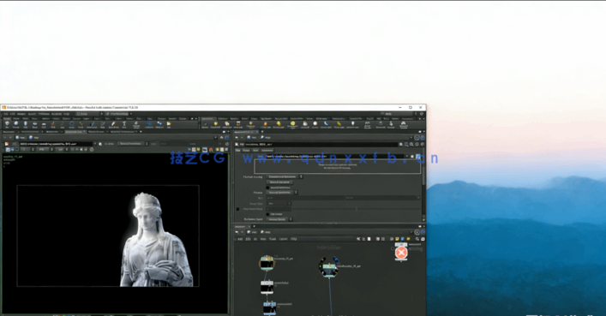This screenshot has width=606, height=316.
Task: Click the statue image in the composite viewer
Action: click(x=157, y=241)
